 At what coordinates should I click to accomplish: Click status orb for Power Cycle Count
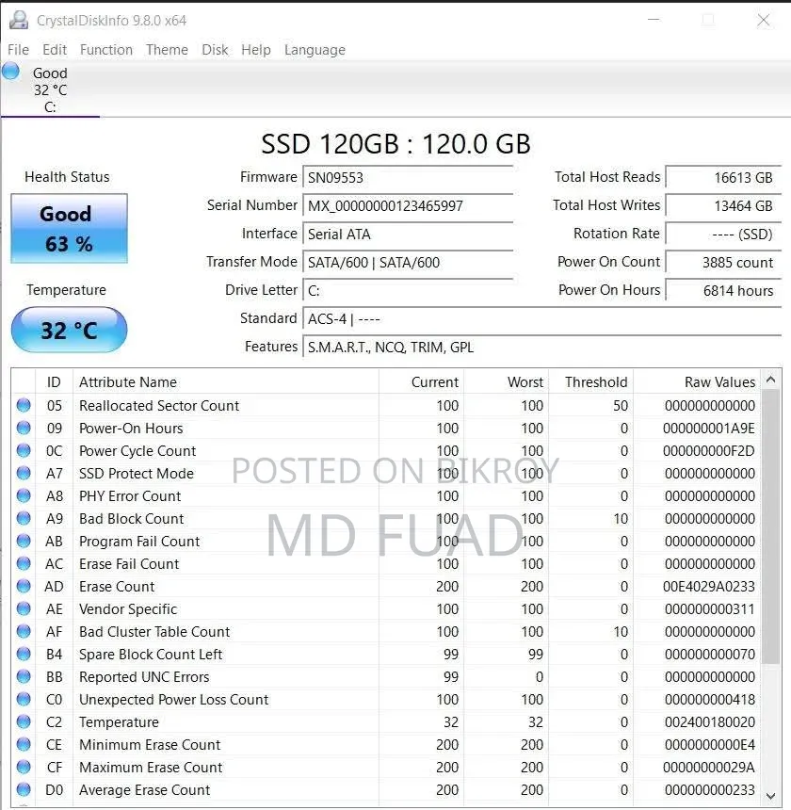(24, 450)
